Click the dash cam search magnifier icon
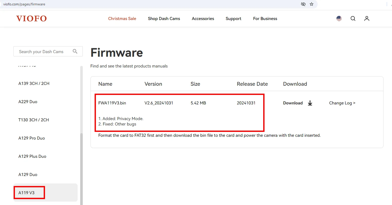Image resolution: width=392 pixels, height=205 pixels. click(75, 51)
